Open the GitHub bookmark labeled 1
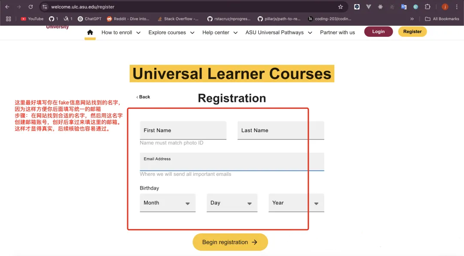Image resolution: width=464 pixels, height=256 pixels. click(x=53, y=18)
